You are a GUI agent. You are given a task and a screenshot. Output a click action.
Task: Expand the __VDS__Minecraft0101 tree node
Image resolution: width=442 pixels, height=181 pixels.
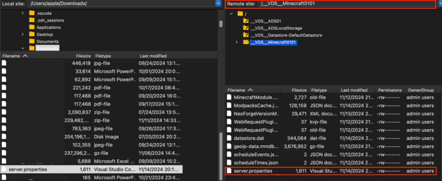pyautogui.click(x=237, y=42)
